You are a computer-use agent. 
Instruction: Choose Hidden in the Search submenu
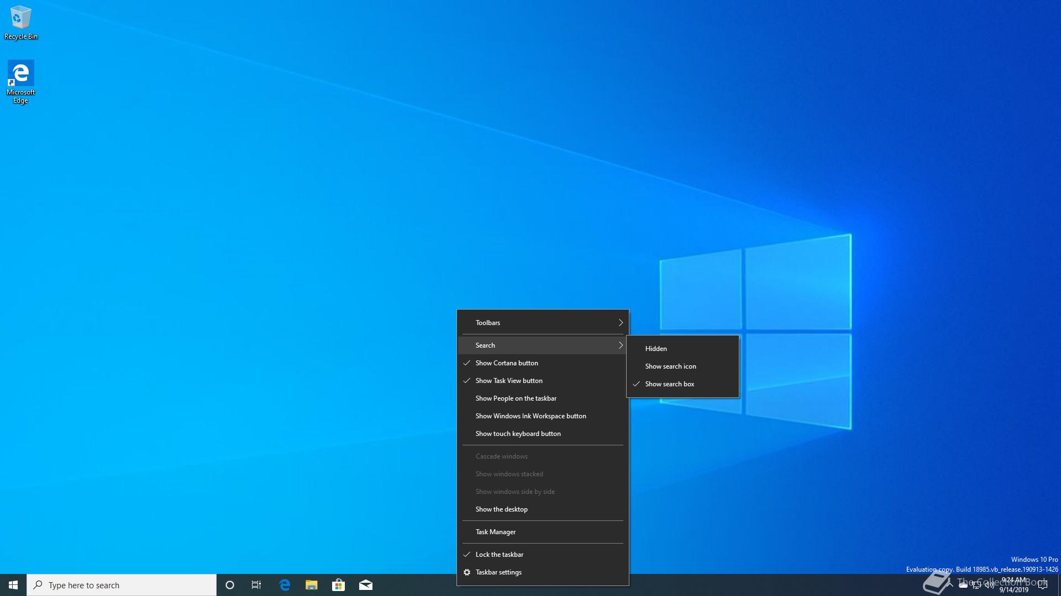[x=682, y=349]
